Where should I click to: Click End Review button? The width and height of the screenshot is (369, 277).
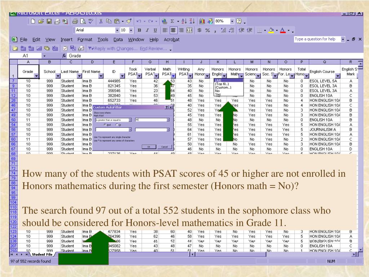(x=153, y=49)
